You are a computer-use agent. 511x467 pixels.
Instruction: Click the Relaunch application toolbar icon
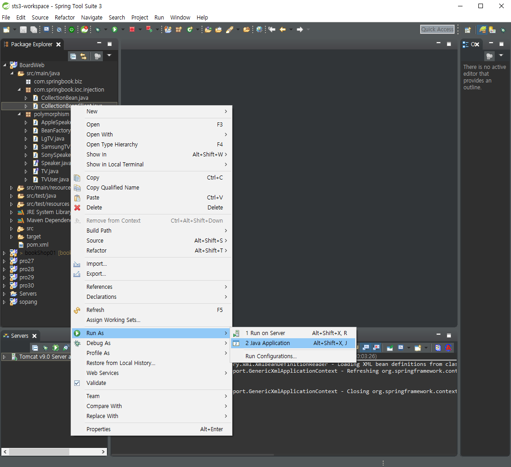coord(149,29)
